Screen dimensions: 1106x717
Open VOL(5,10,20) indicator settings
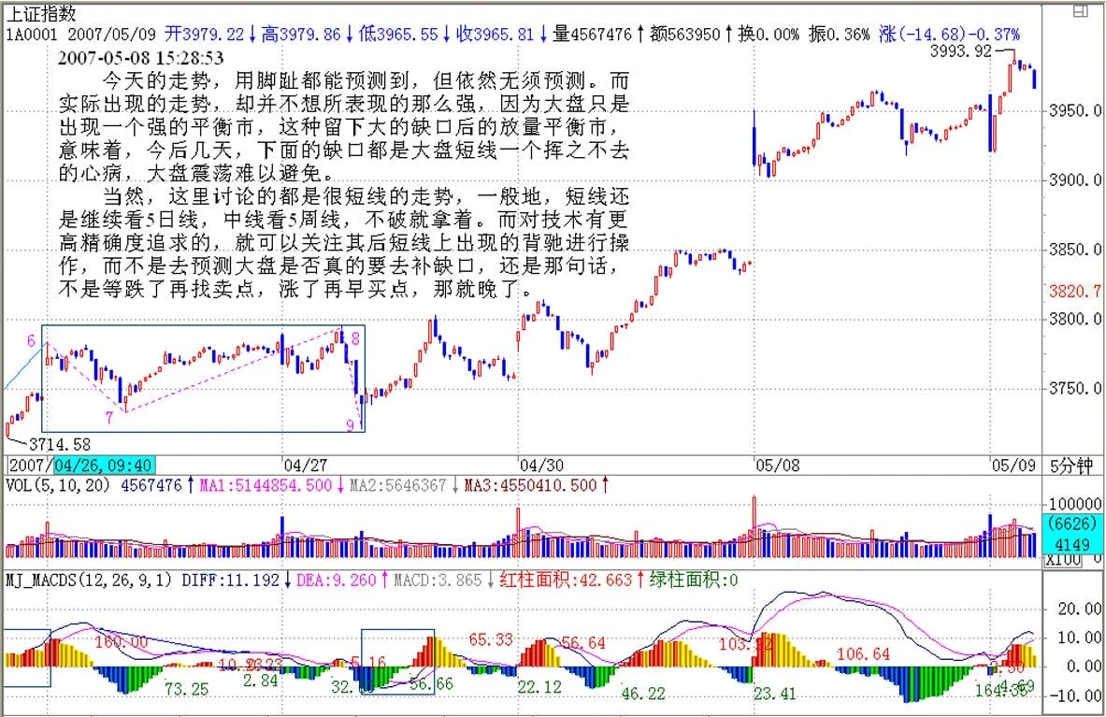click(60, 485)
